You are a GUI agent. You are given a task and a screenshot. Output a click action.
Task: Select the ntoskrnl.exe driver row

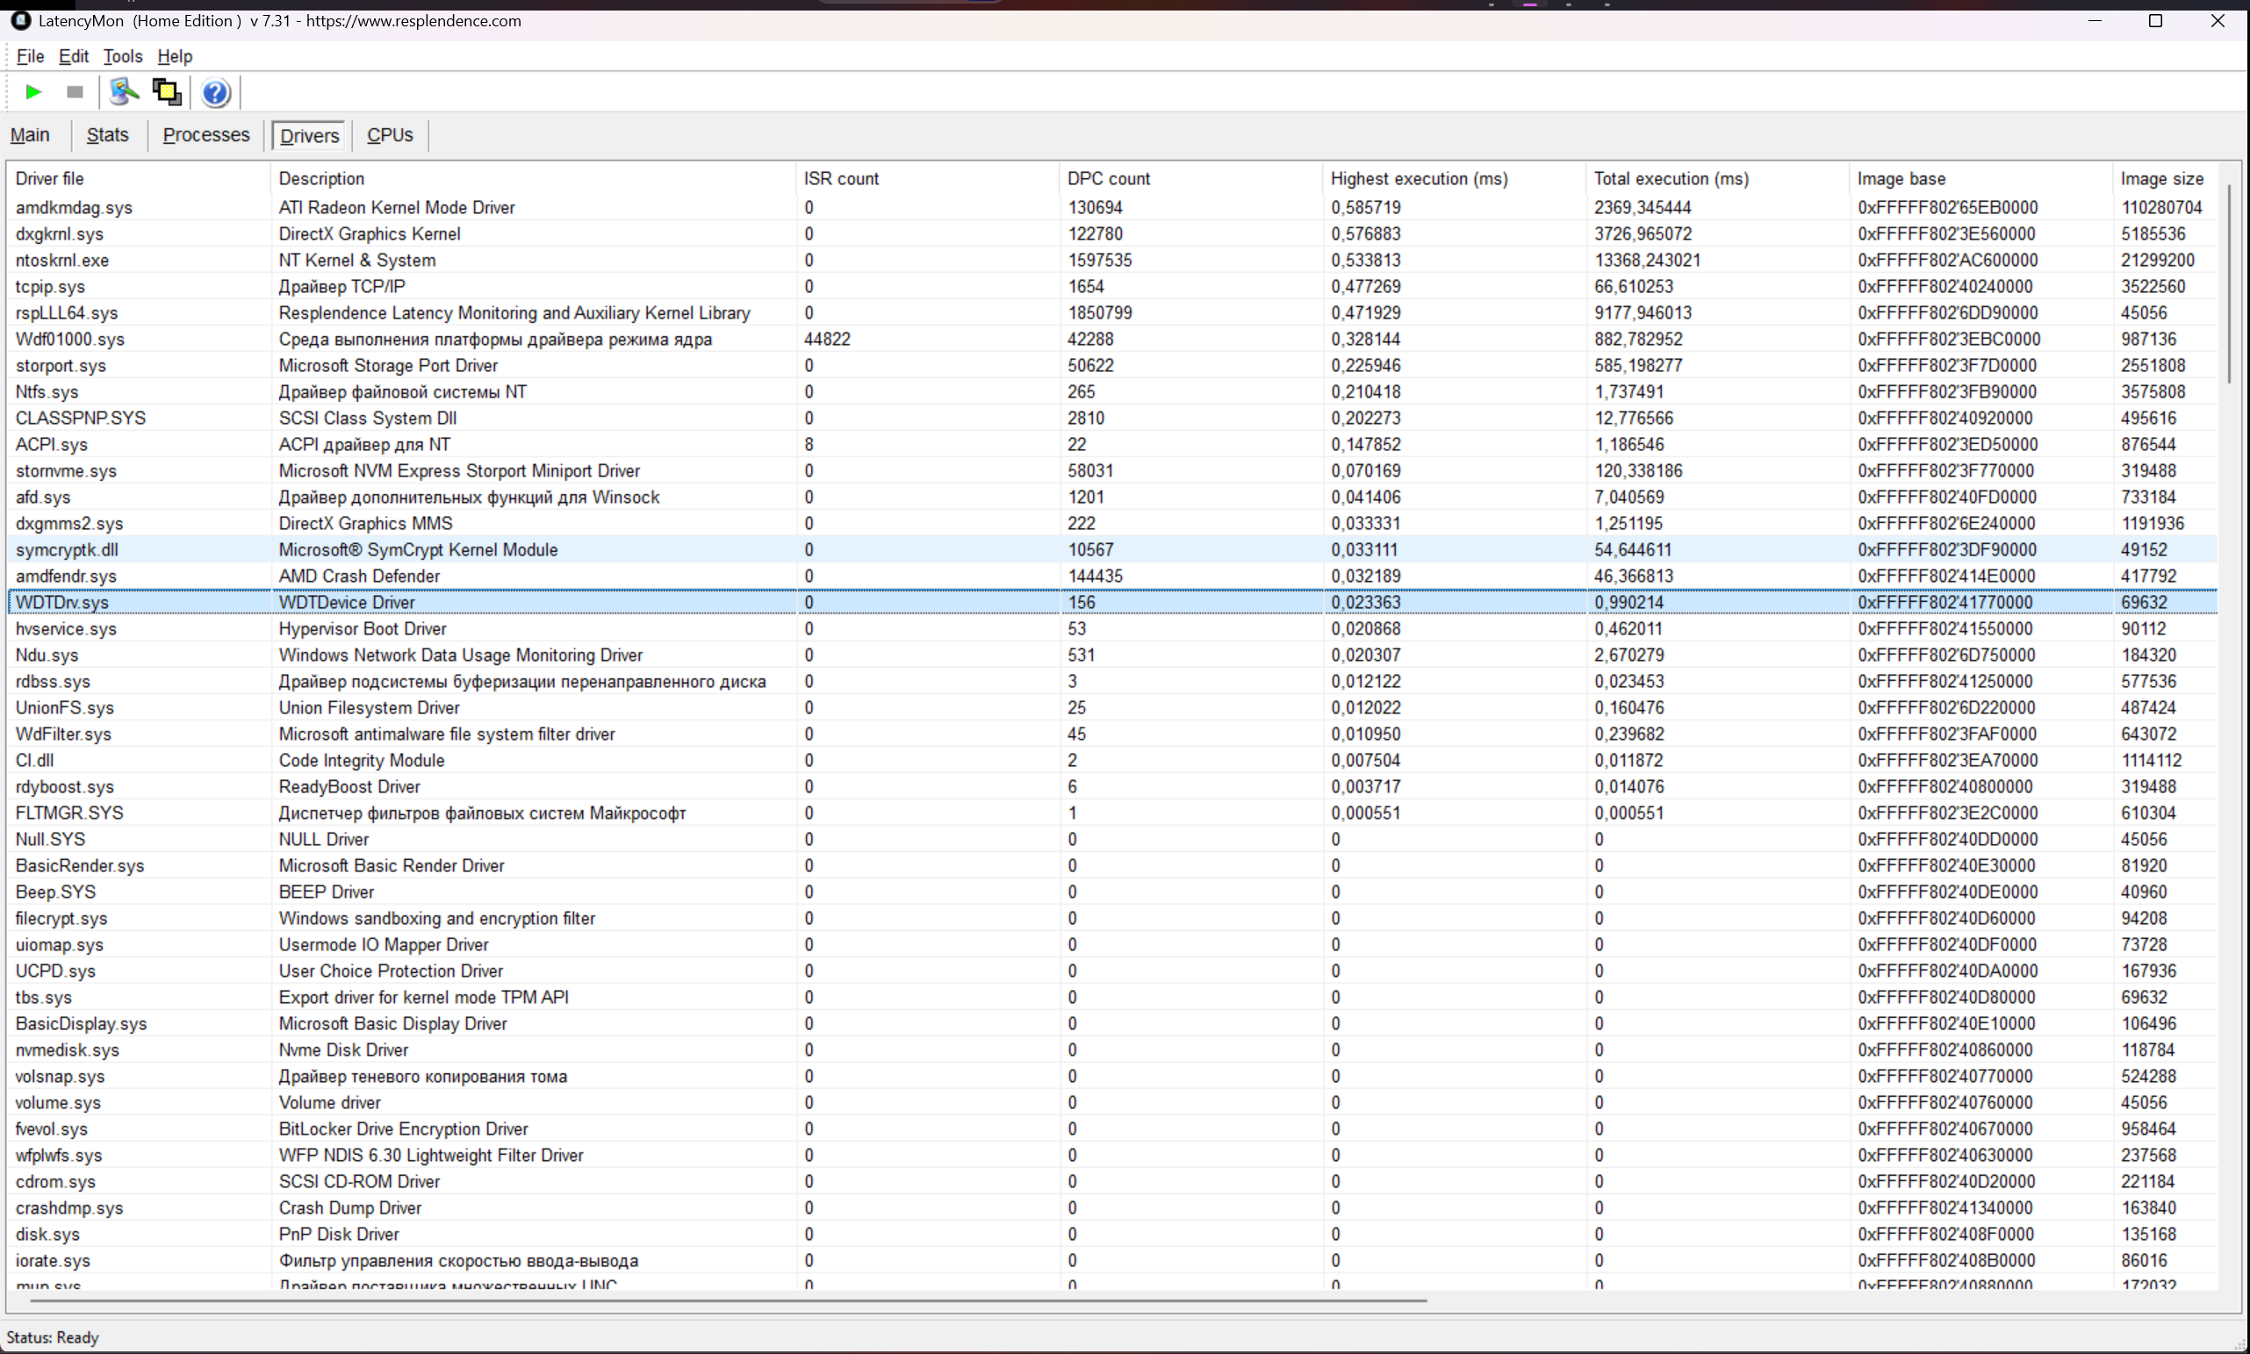(62, 260)
